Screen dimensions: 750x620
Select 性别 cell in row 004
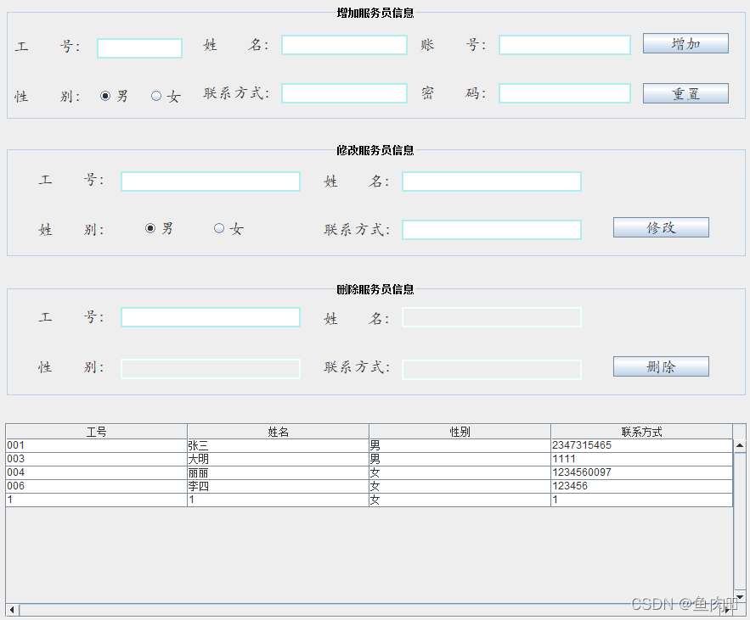(x=460, y=473)
